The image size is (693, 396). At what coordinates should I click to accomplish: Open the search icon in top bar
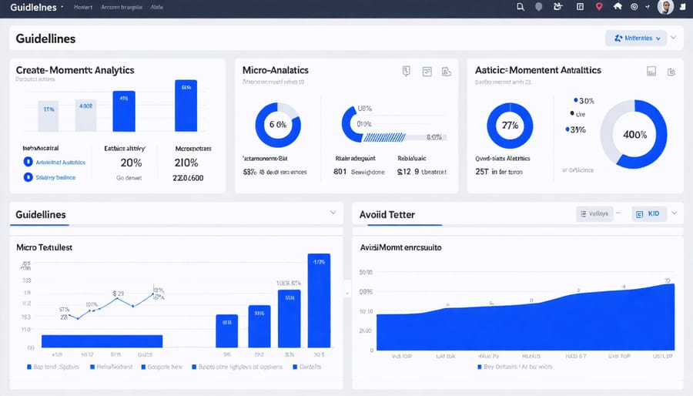coord(521,7)
